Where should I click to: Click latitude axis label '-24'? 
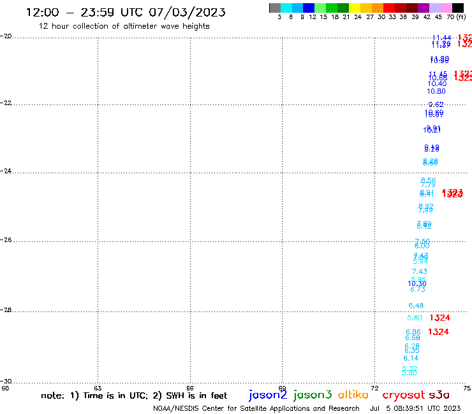[x=6, y=171]
